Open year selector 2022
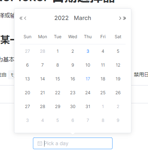This screenshot has width=148, height=163. pyautogui.click(x=62, y=18)
